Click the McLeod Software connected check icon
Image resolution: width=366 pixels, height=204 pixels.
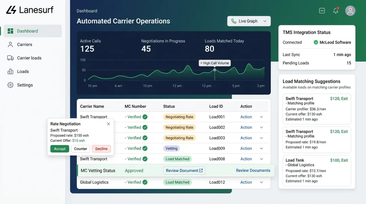pyautogui.click(x=316, y=42)
